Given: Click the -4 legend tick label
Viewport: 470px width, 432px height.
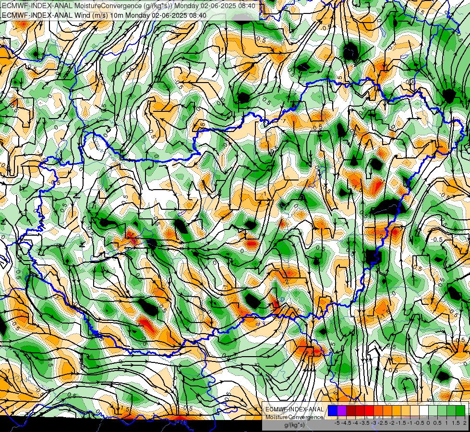Looking at the screenshot, I should (355, 423).
